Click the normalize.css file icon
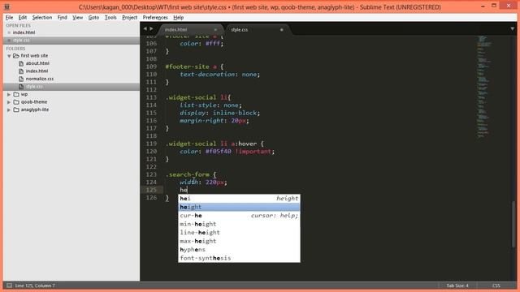520x292 pixels. click(x=21, y=79)
